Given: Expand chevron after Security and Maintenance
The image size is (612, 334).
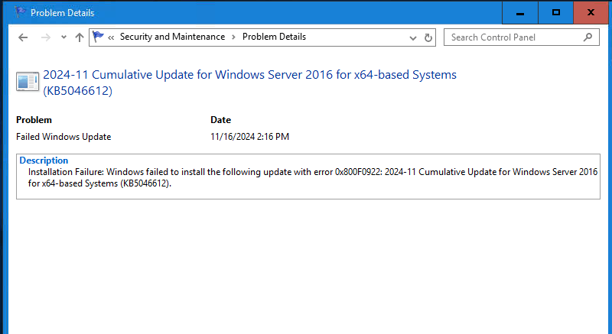Looking at the screenshot, I should click(233, 37).
